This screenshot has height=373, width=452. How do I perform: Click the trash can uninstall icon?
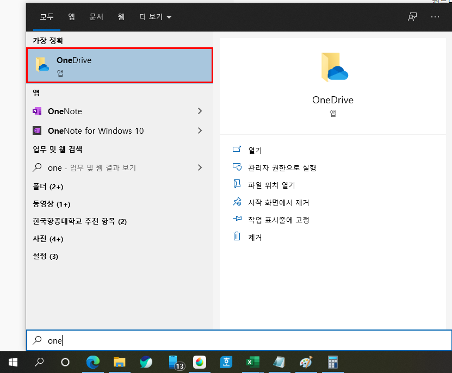click(x=237, y=236)
